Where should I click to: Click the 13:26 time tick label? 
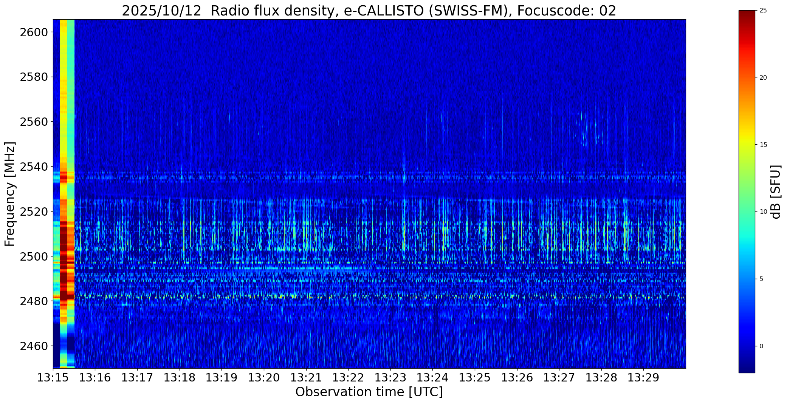point(517,378)
